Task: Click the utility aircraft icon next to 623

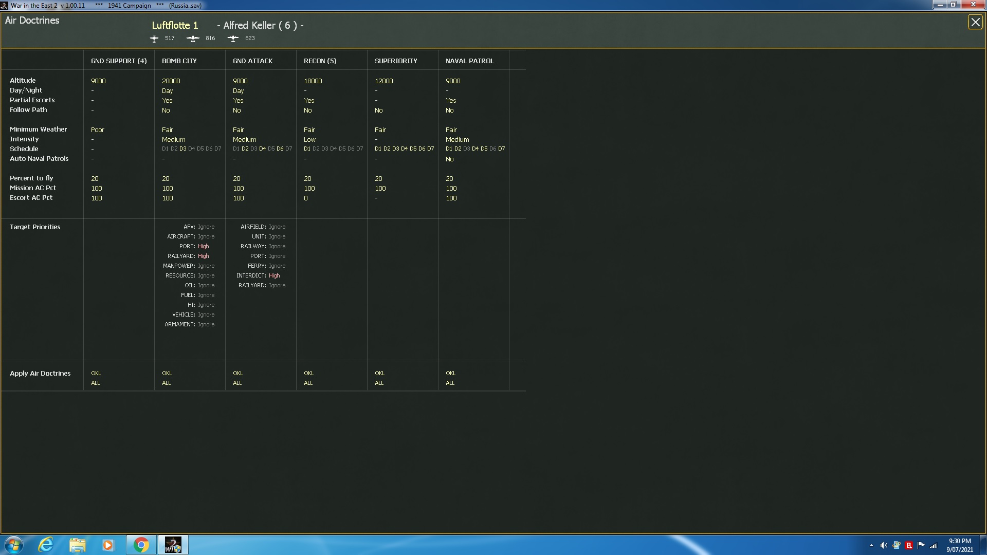Action: [x=233, y=39]
